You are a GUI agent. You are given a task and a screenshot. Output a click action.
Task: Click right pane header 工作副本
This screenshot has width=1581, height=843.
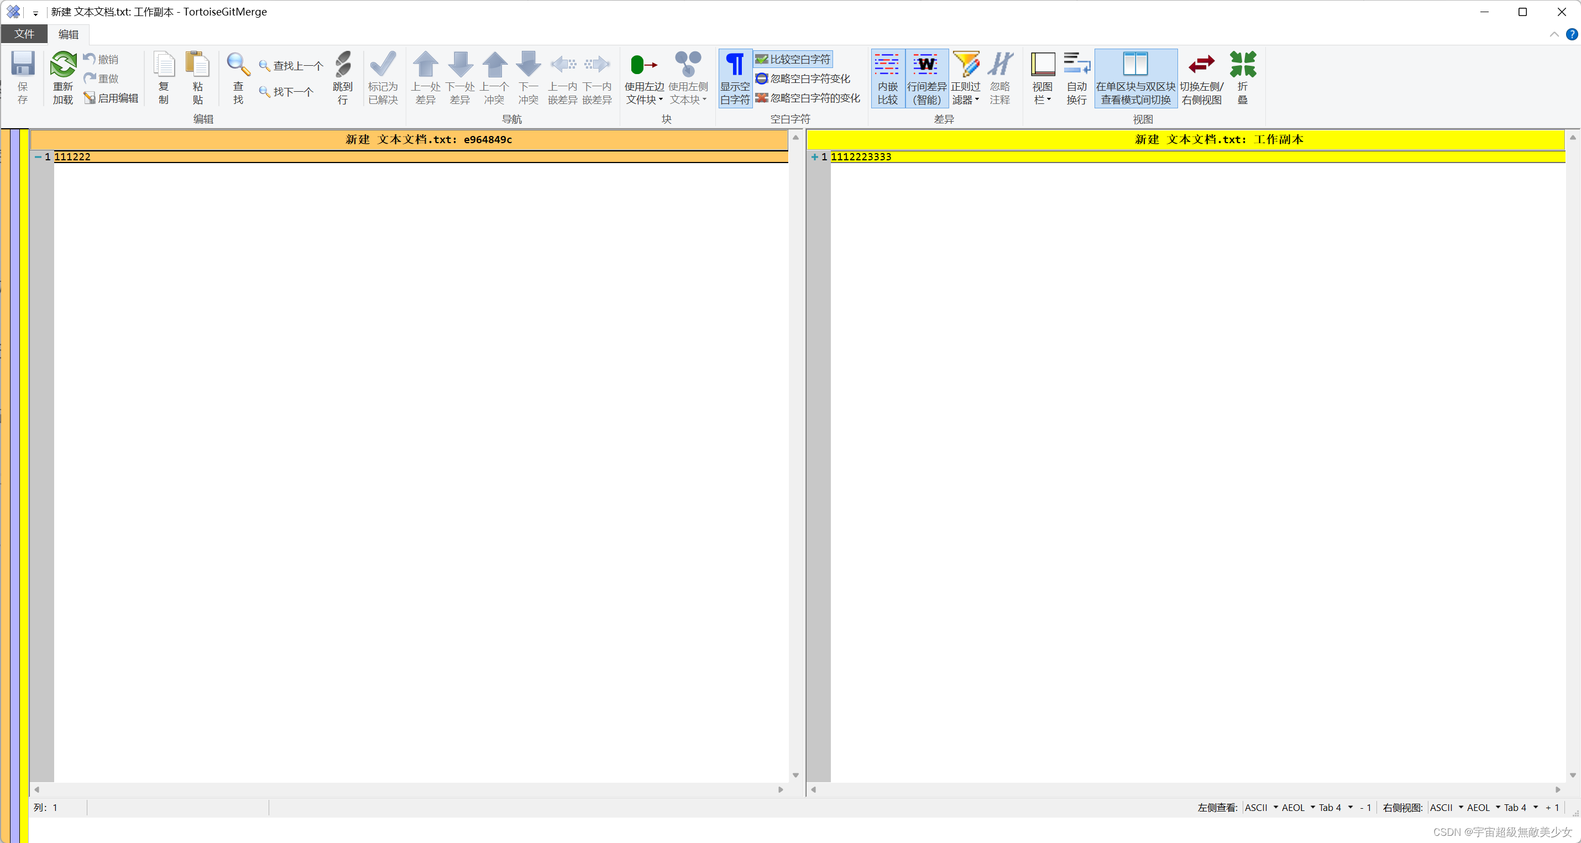pos(1186,140)
